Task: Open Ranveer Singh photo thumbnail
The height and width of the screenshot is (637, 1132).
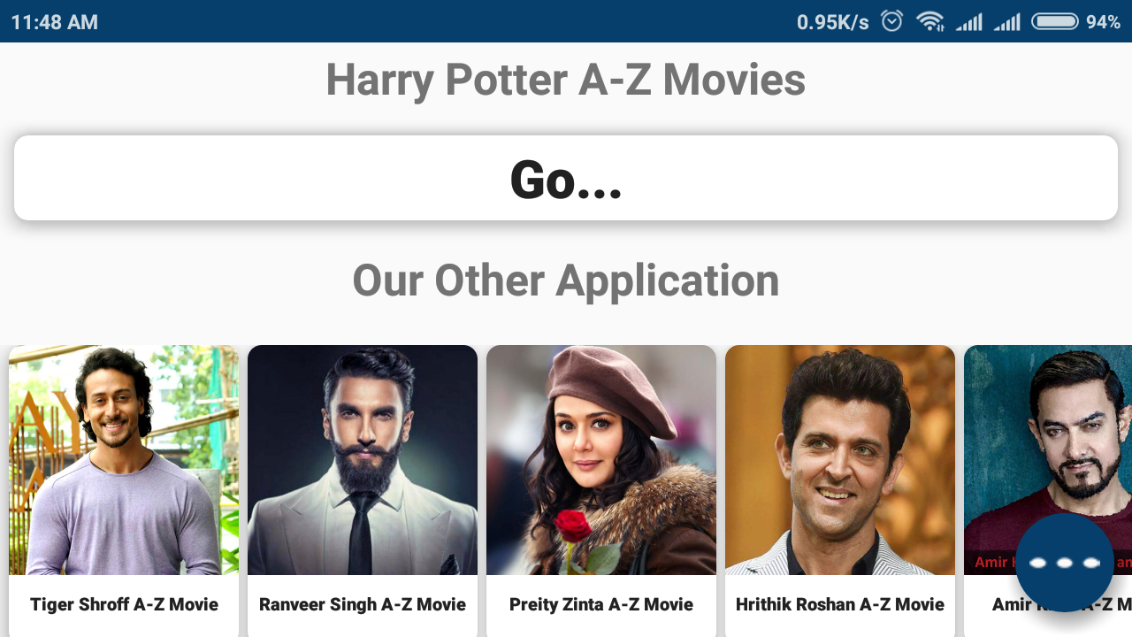Action: point(363,460)
